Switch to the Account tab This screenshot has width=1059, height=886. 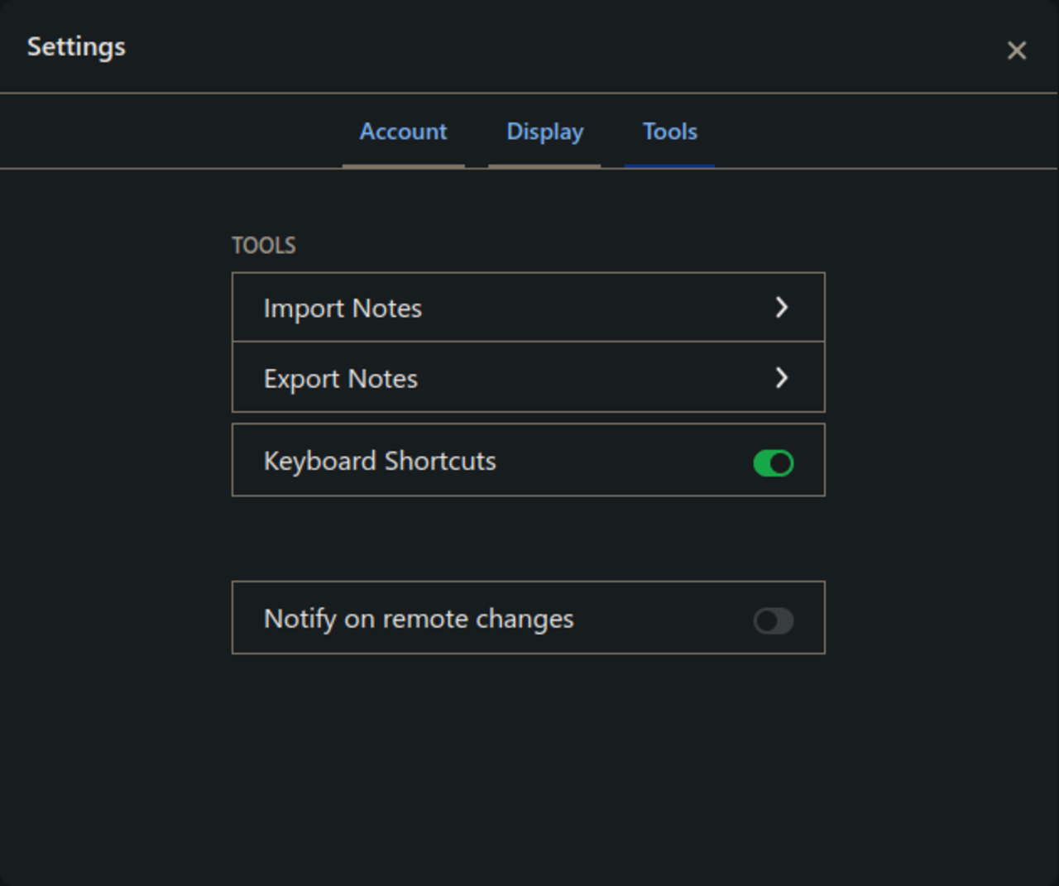tap(403, 132)
